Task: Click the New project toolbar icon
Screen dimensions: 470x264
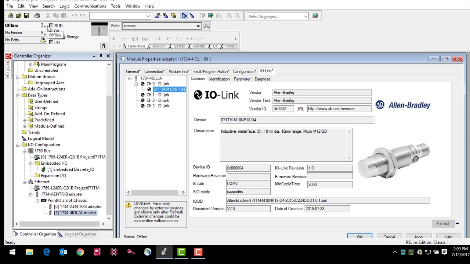Action: [x=10, y=16]
